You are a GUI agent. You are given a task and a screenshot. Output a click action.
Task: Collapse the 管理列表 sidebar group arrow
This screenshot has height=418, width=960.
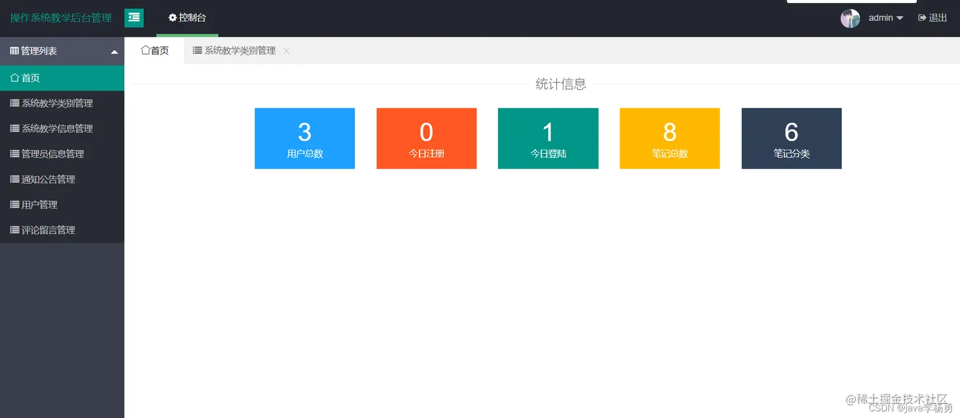[114, 52]
